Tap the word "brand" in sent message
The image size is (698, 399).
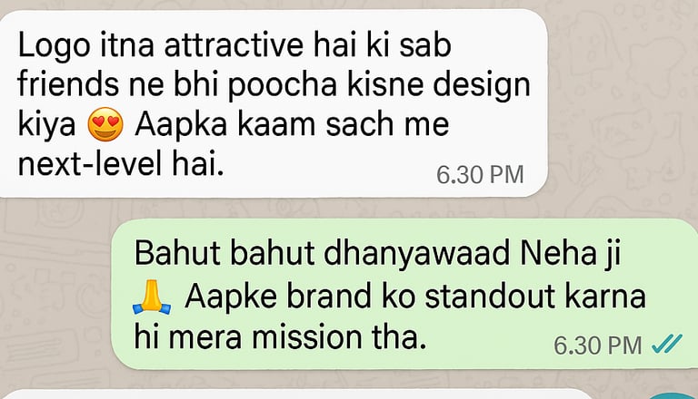(328, 296)
